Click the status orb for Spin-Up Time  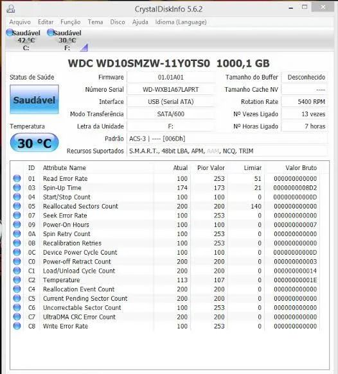17,188
